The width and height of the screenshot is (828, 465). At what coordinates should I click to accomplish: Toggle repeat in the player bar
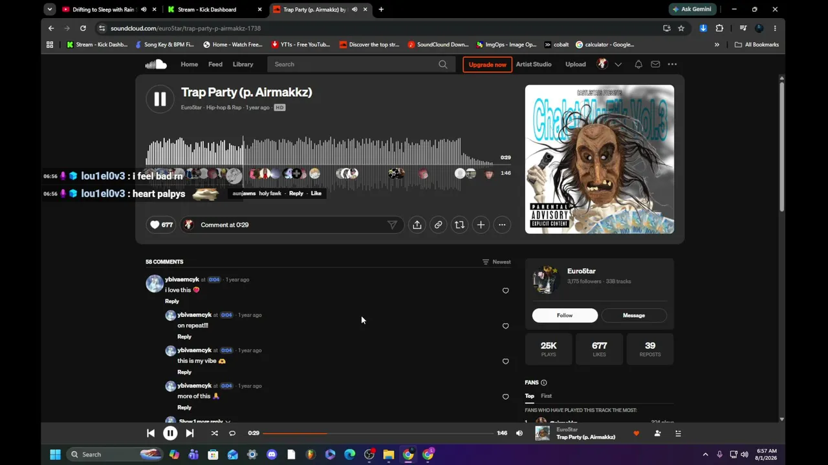pyautogui.click(x=232, y=433)
